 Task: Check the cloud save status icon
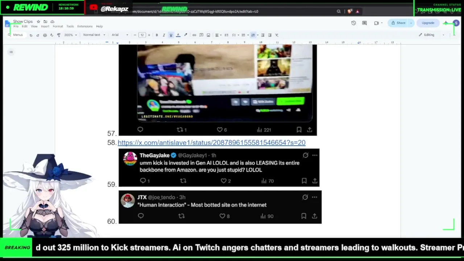pyautogui.click(x=52, y=22)
